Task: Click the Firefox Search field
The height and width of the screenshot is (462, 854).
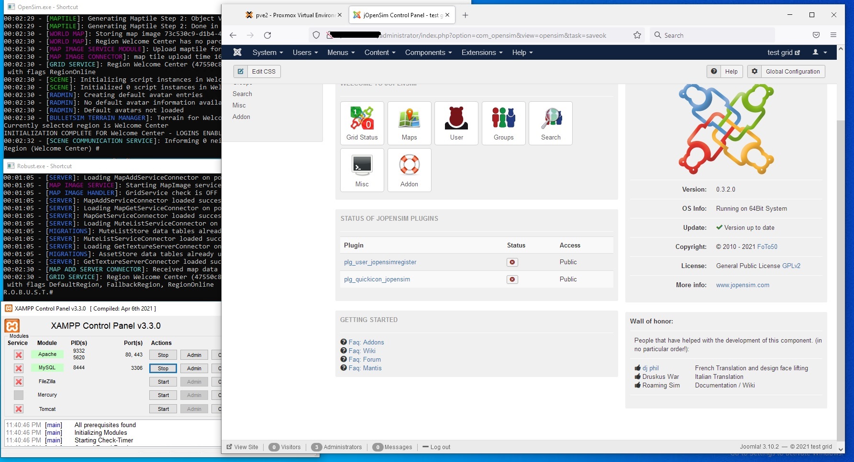Action: (x=712, y=35)
